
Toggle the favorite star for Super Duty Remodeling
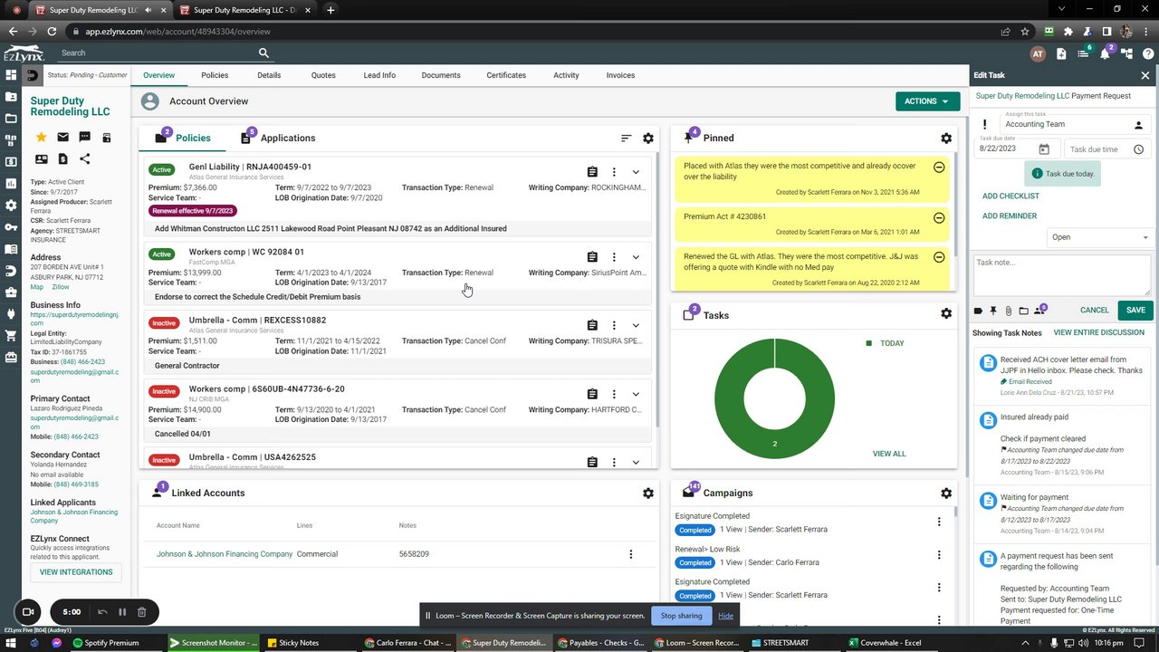click(41, 137)
